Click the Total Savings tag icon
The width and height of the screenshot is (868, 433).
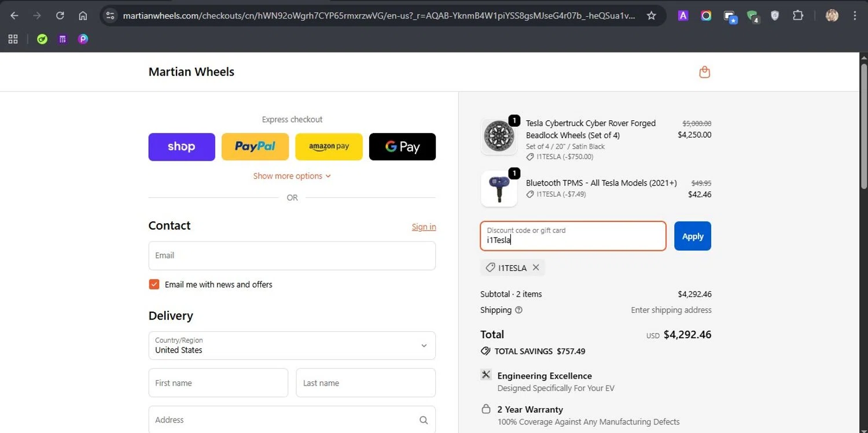coord(486,351)
